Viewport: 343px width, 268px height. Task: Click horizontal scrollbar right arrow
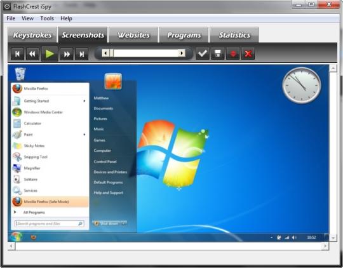[325, 246]
